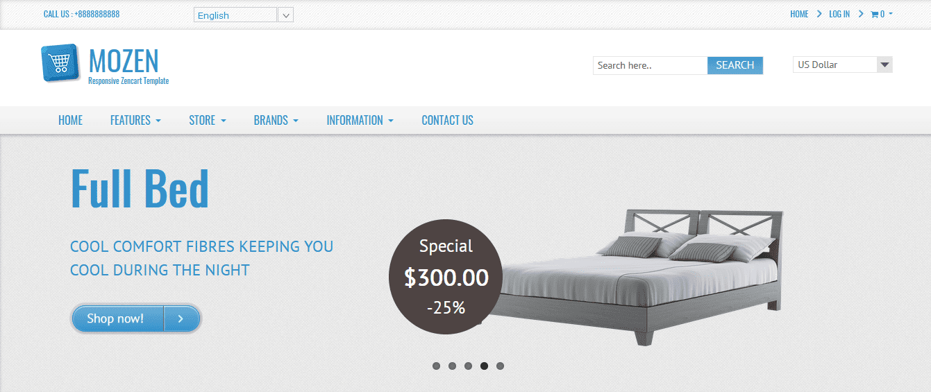Go to the third slide dot
931x392 pixels.
point(468,366)
